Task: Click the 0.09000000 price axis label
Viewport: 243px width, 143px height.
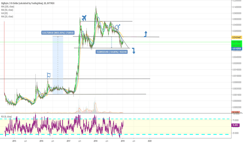Action: tap(237, 13)
